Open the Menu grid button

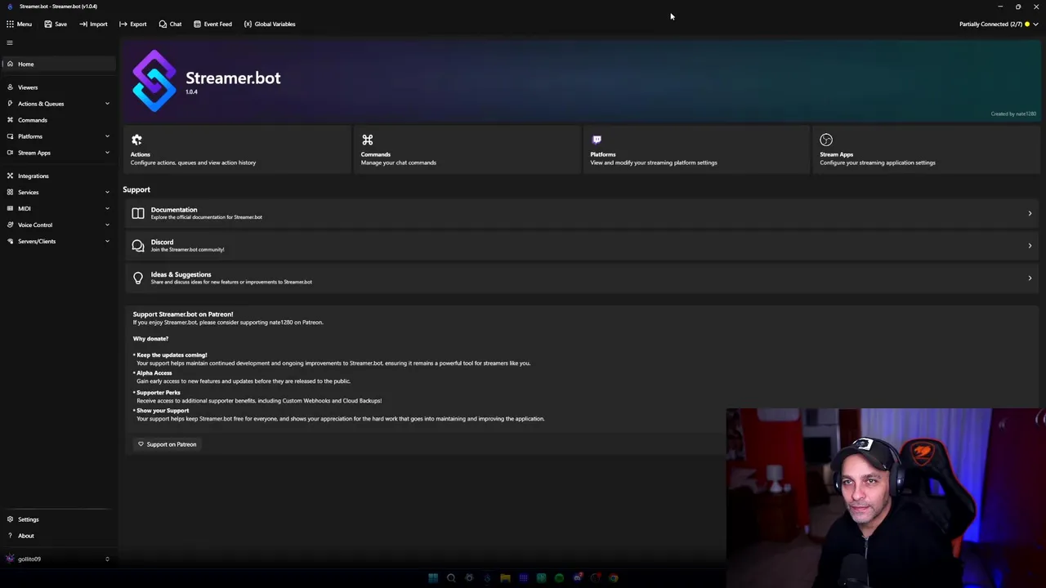pyautogui.click(x=19, y=24)
